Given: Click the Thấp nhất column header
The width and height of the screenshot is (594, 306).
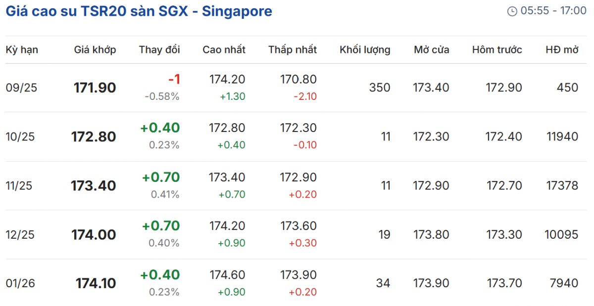Looking at the screenshot, I should coord(293,50).
